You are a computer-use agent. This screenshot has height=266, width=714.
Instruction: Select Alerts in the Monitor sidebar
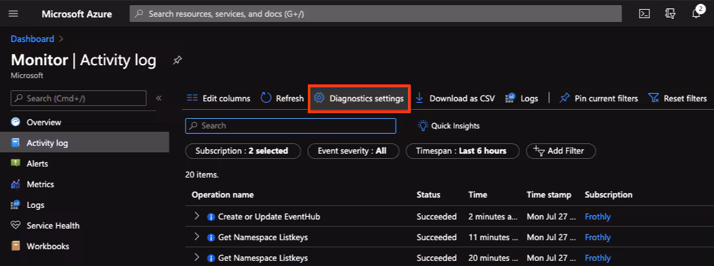click(37, 163)
